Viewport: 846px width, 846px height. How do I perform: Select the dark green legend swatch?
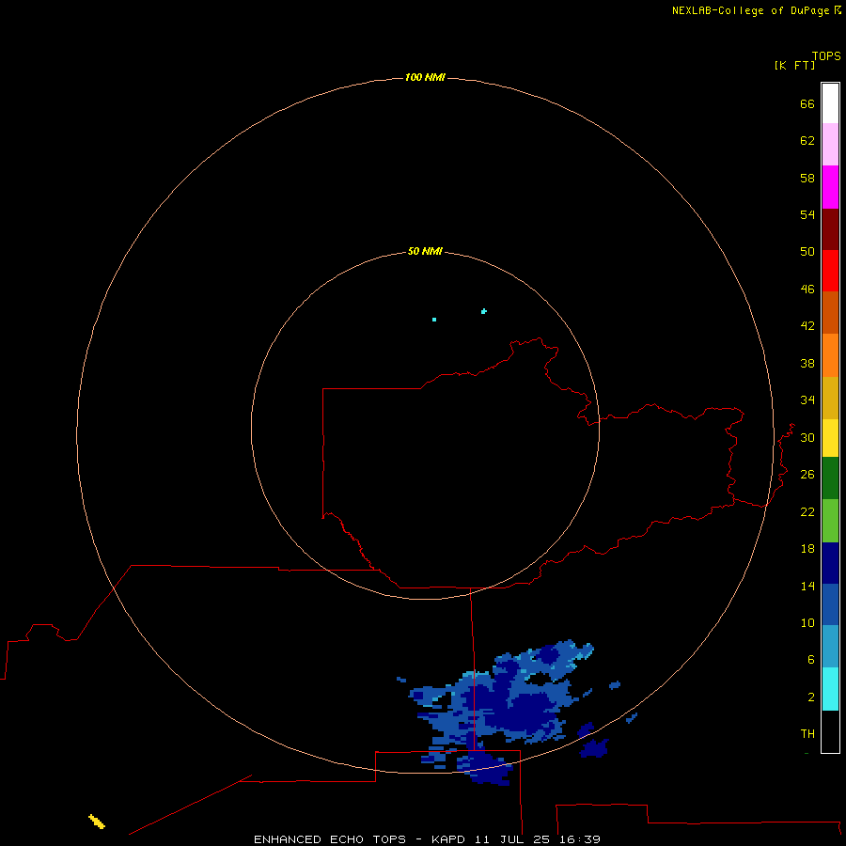pos(830,478)
